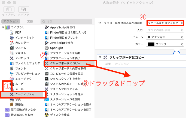Select the デベロッパ category icon
This screenshot has width=186, height=118.
(12, 58)
